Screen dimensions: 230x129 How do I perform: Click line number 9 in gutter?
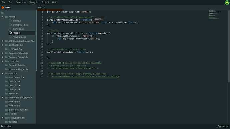click(42, 33)
